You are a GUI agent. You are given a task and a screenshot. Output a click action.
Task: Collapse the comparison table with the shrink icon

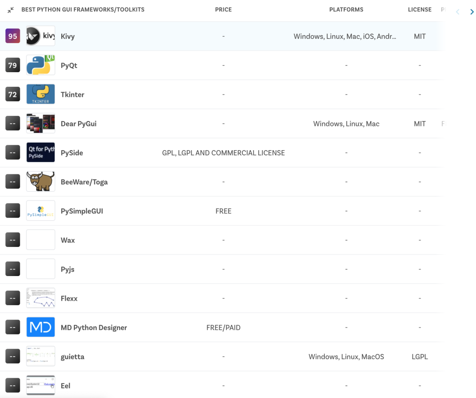click(11, 10)
